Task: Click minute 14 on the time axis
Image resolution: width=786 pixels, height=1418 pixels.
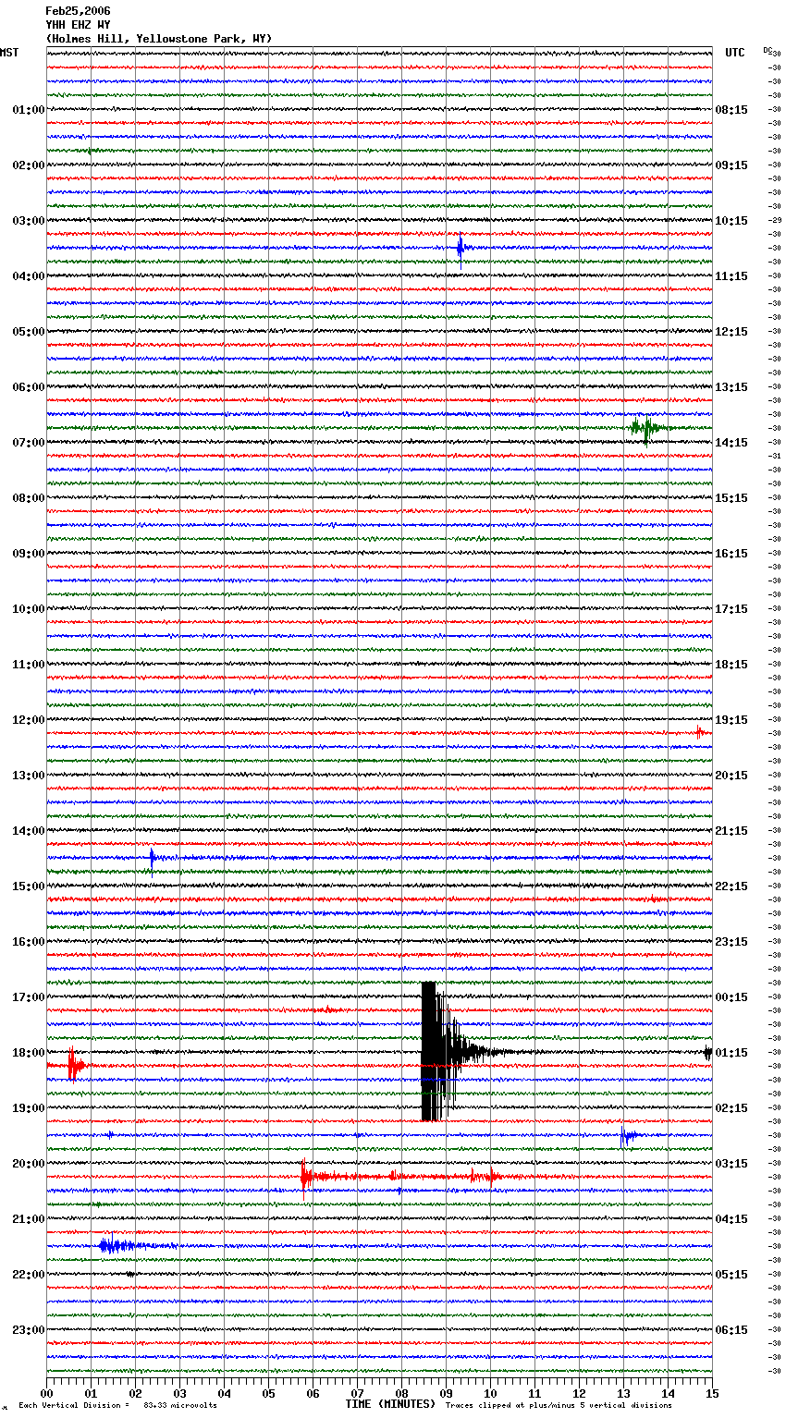Action: point(668,1393)
